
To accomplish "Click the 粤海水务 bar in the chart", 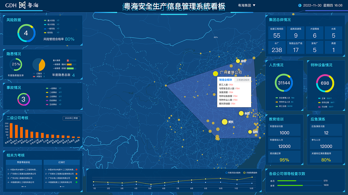I will (x=11, y=131).
